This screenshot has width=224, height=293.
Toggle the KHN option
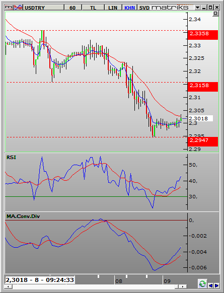point(130,8)
